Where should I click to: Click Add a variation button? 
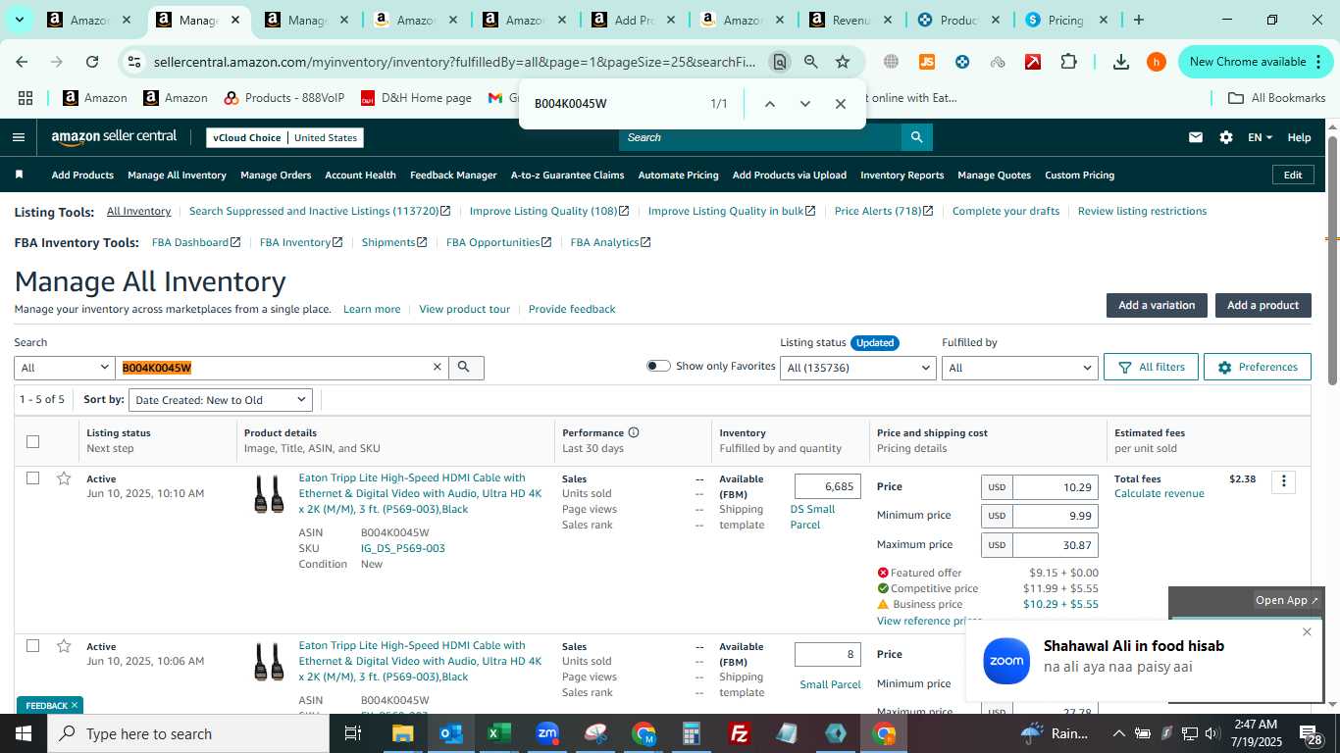1157,305
